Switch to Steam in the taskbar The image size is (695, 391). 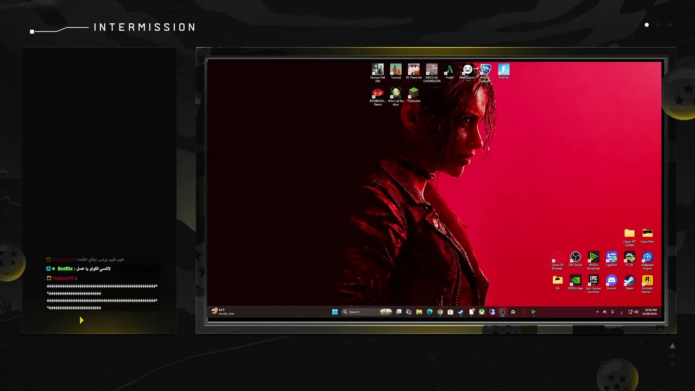[x=460, y=312]
